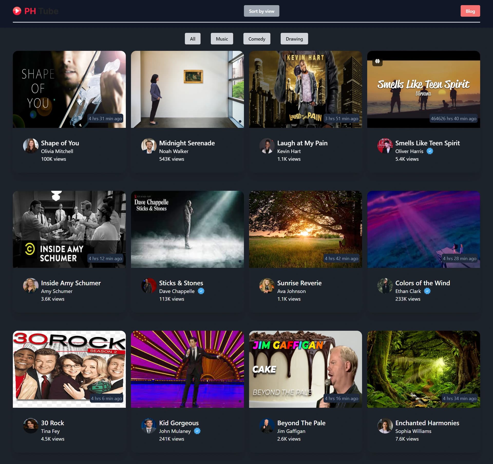Click the brain icon on Teen Spirit thumbnail
493x464 pixels.
click(377, 61)
